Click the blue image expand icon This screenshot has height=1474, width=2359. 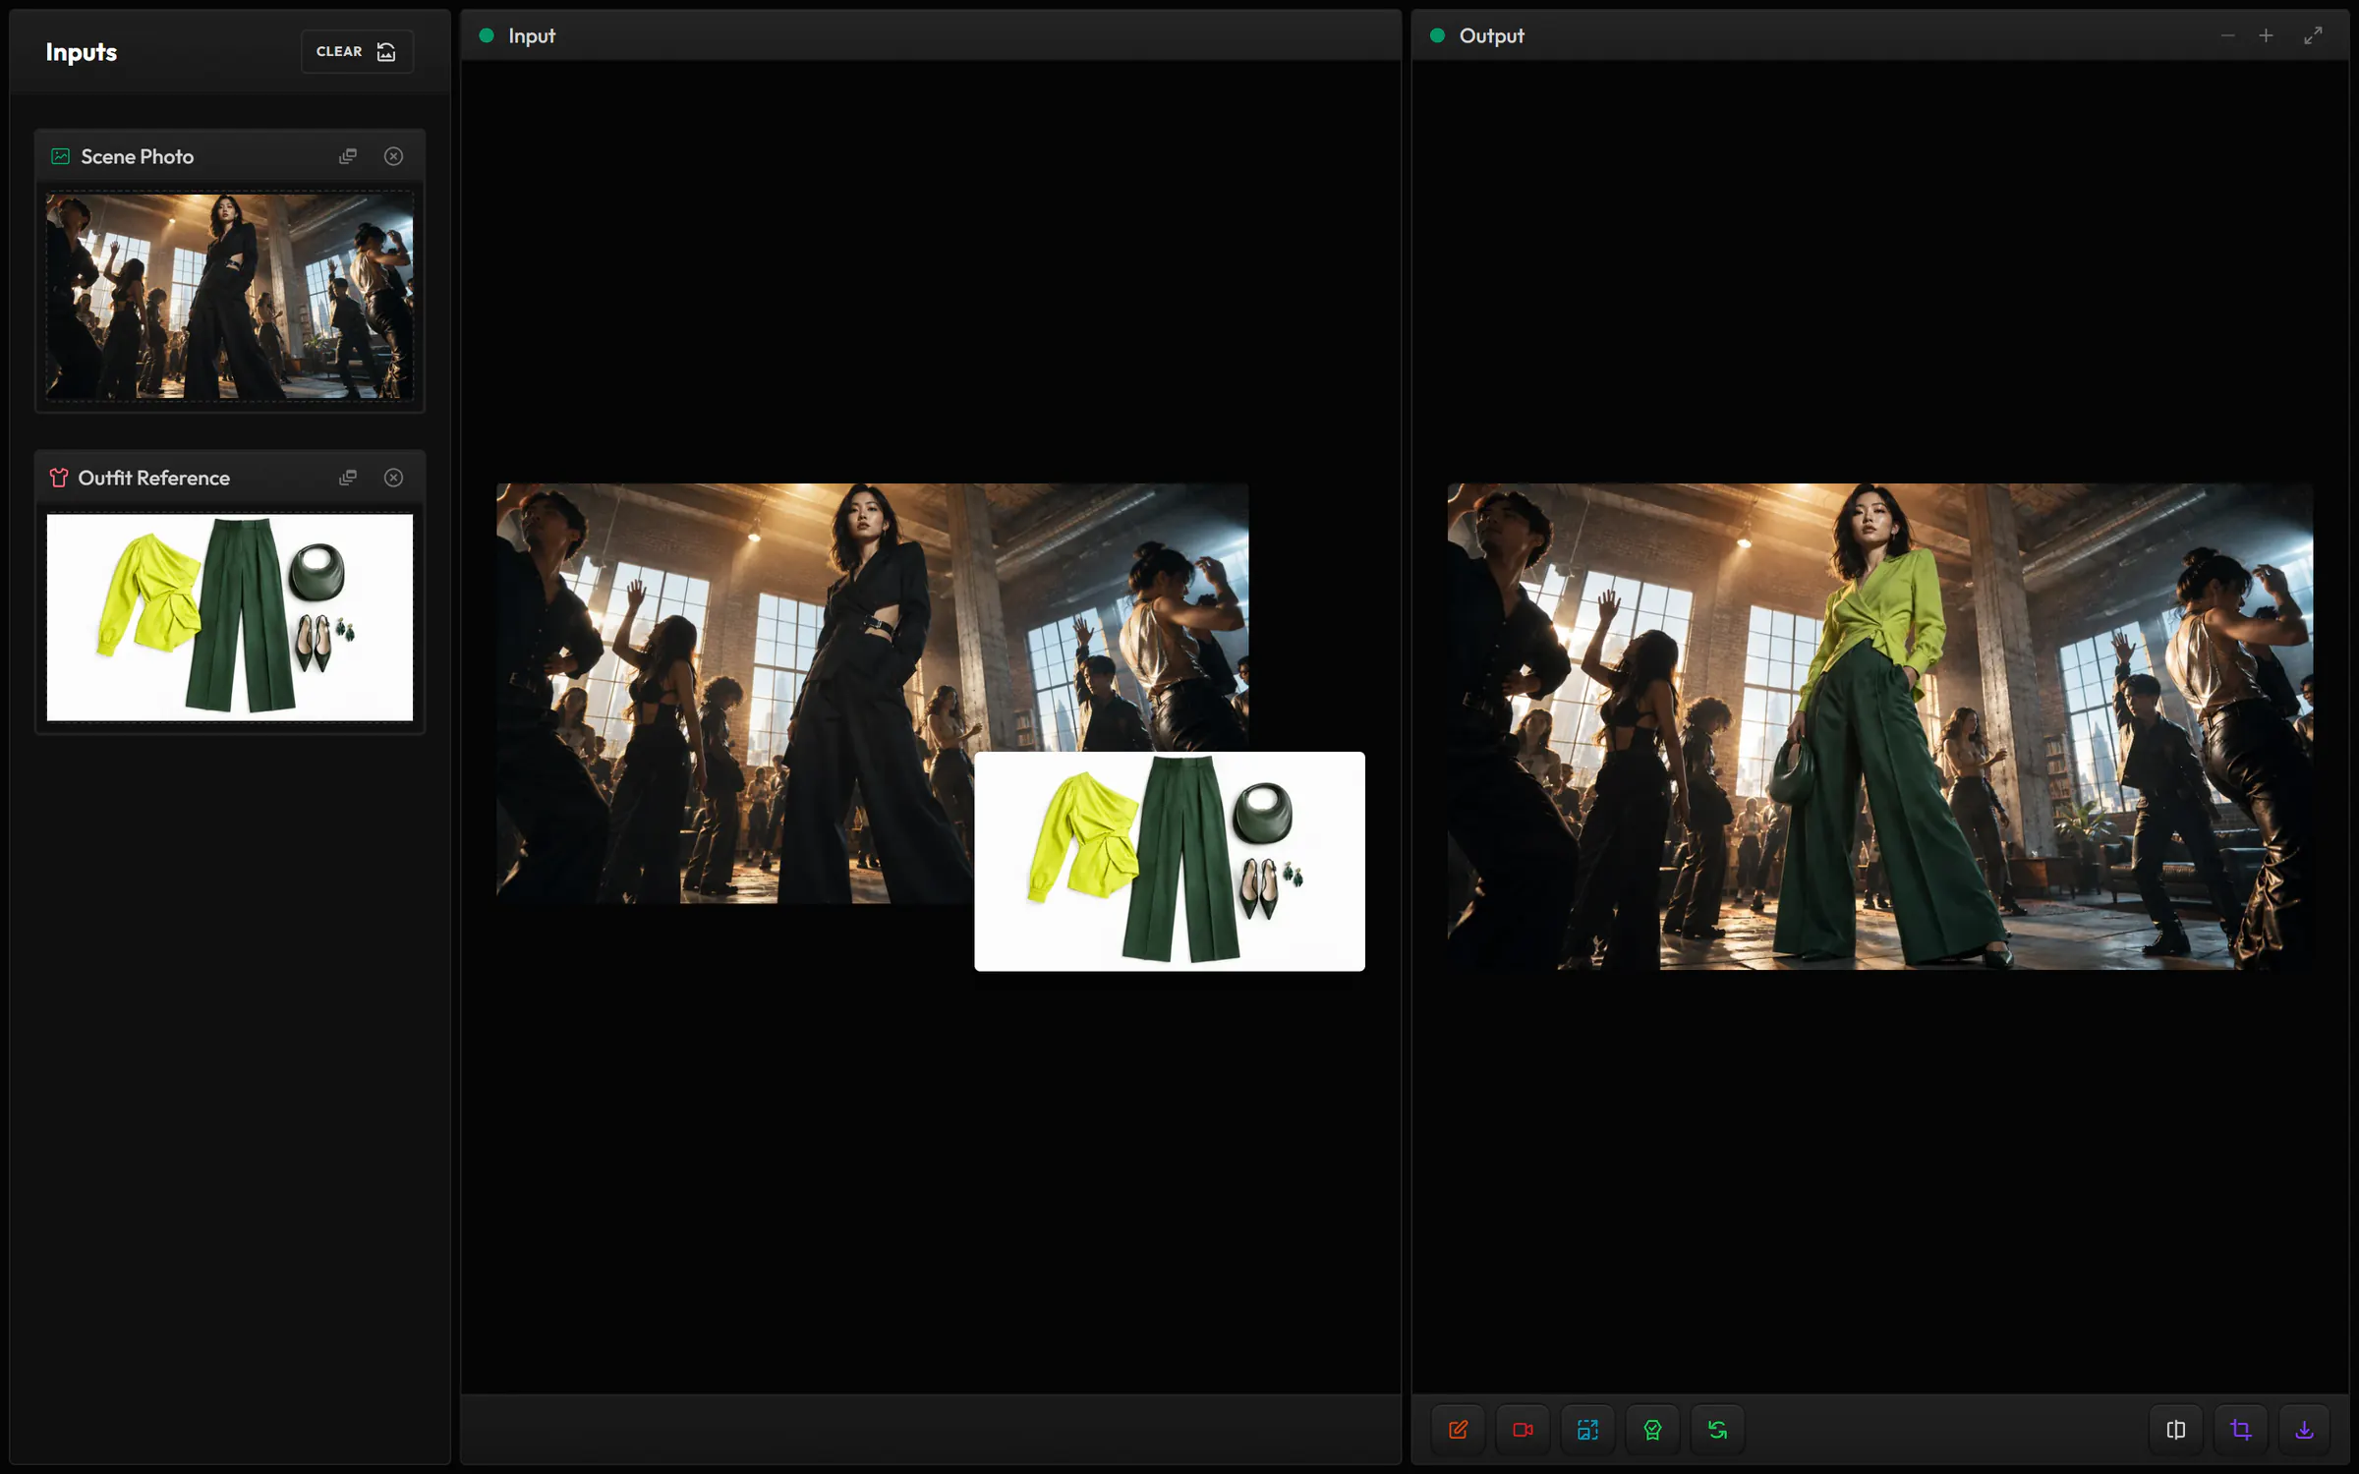pyautogui.click(x=1587, y=1430)
